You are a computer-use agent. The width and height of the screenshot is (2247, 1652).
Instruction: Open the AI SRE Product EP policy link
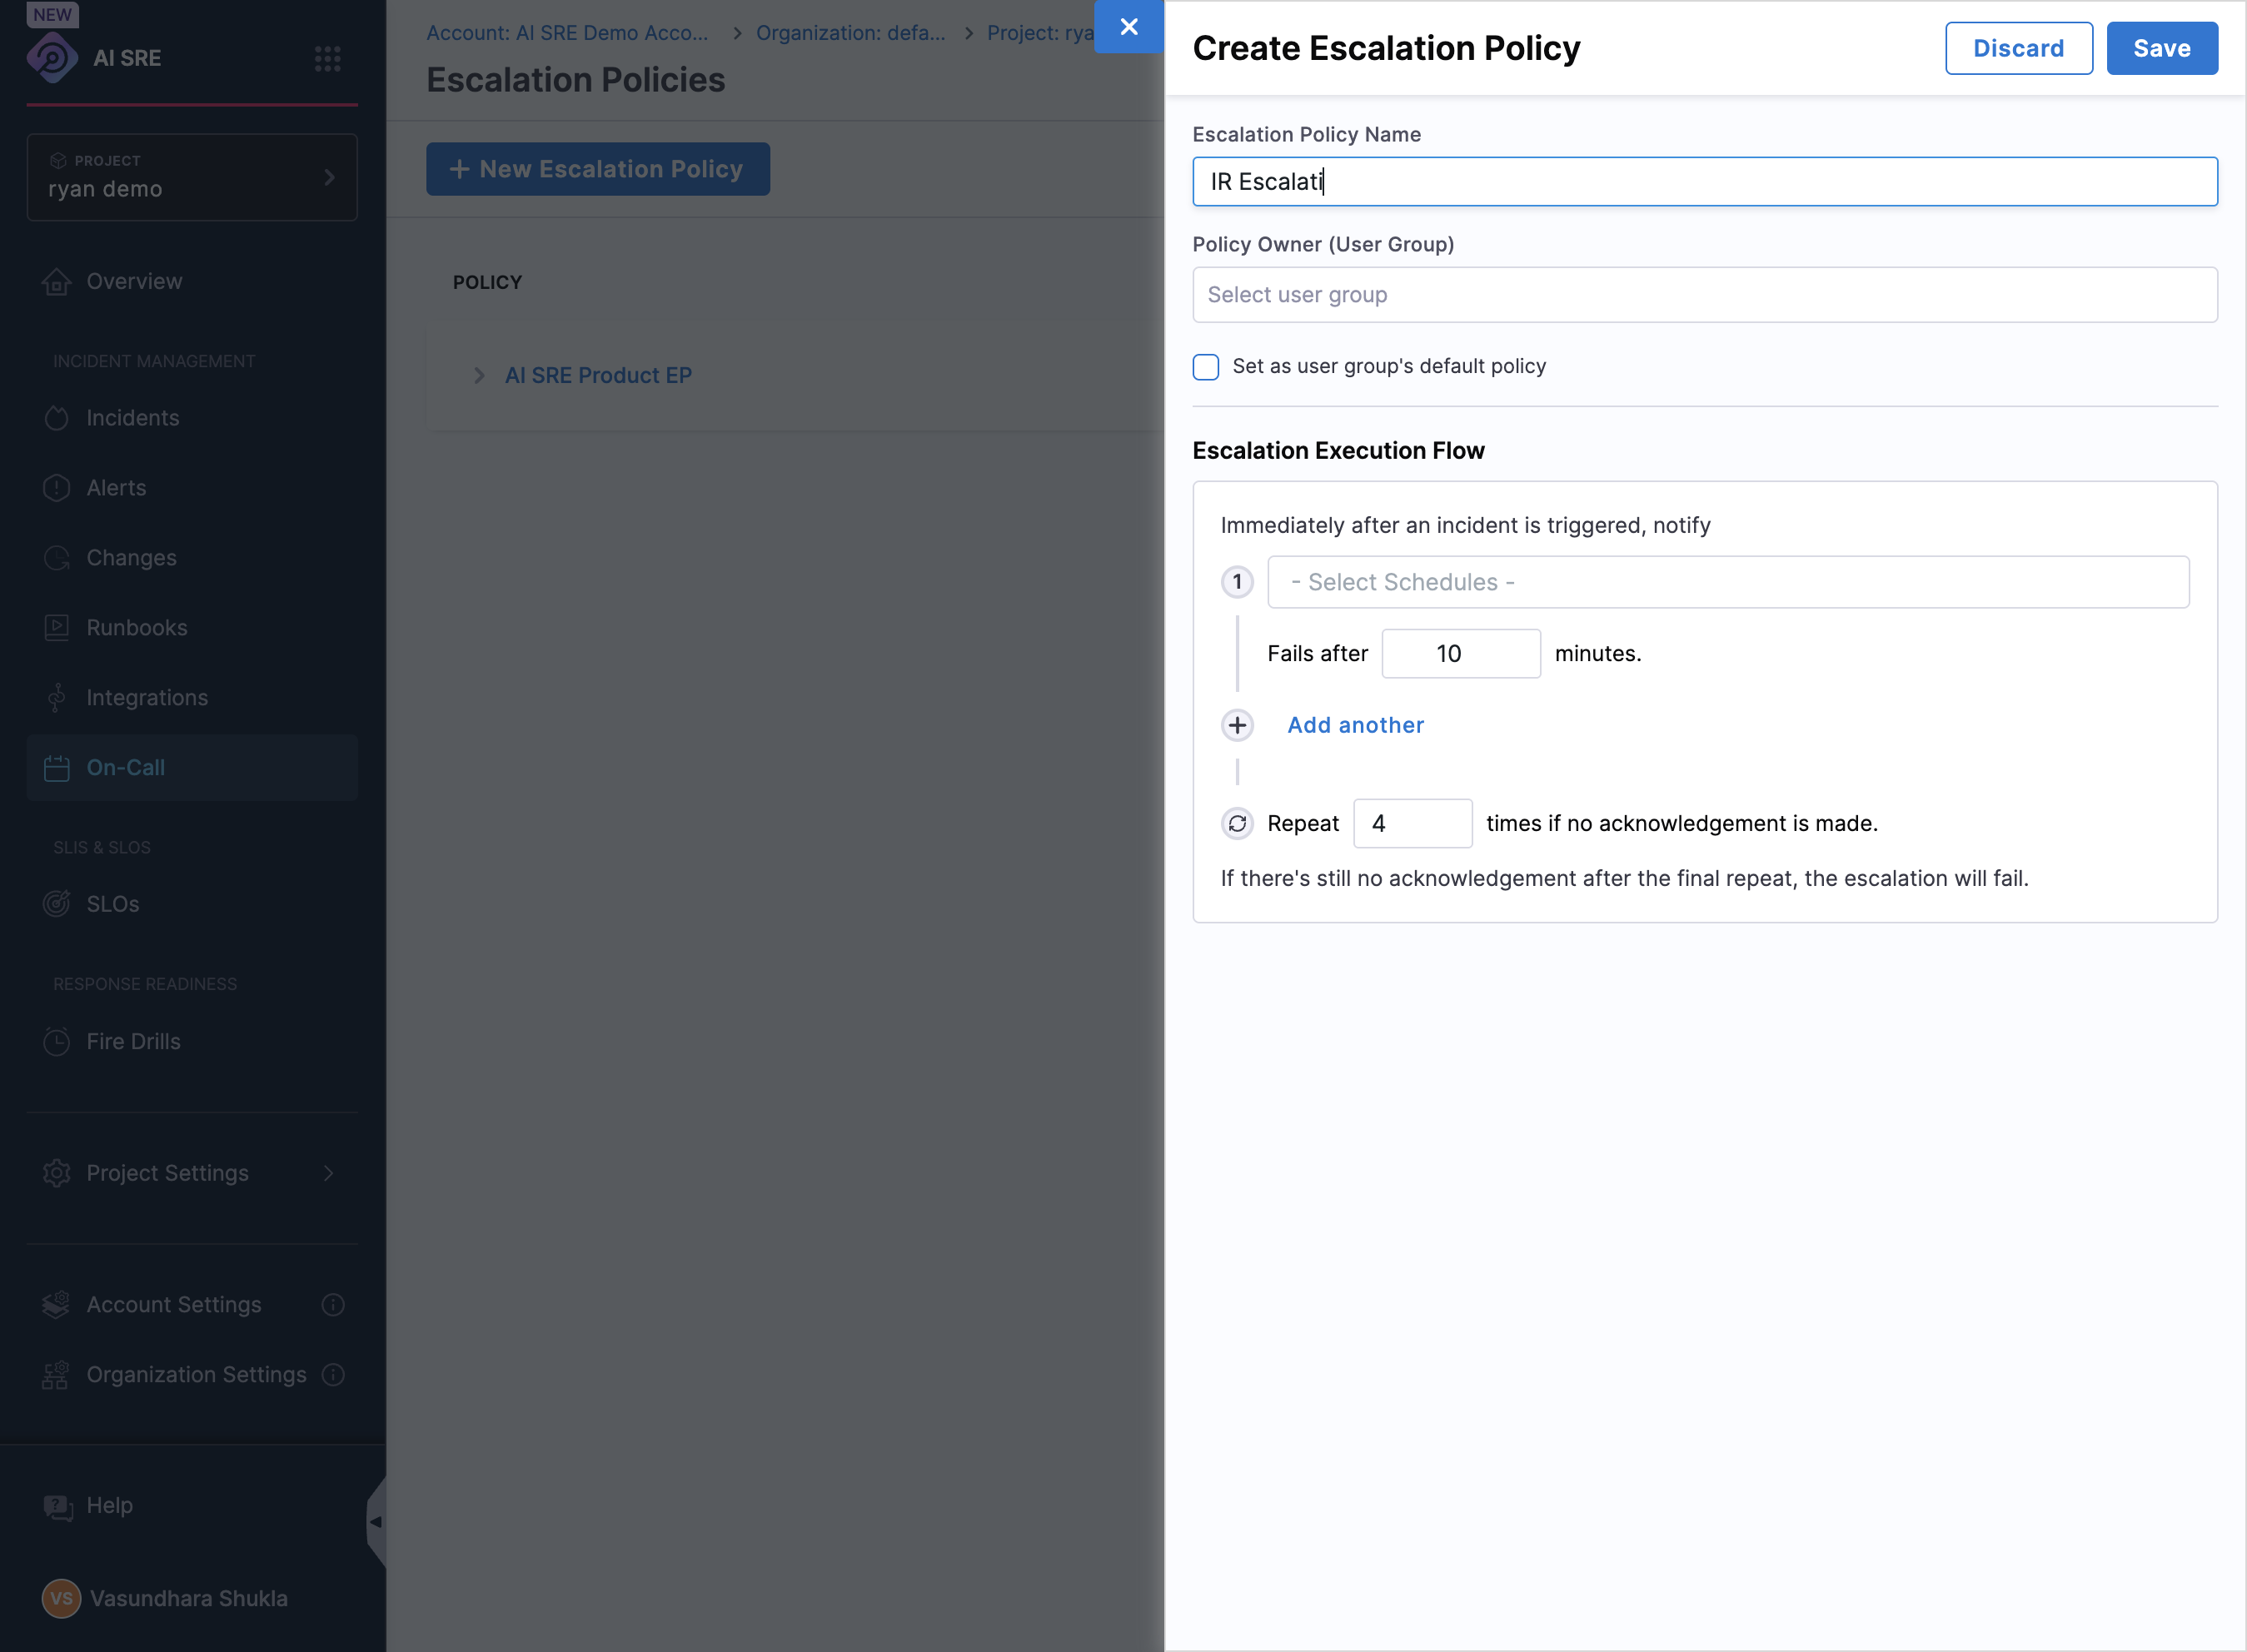[598, 376]
